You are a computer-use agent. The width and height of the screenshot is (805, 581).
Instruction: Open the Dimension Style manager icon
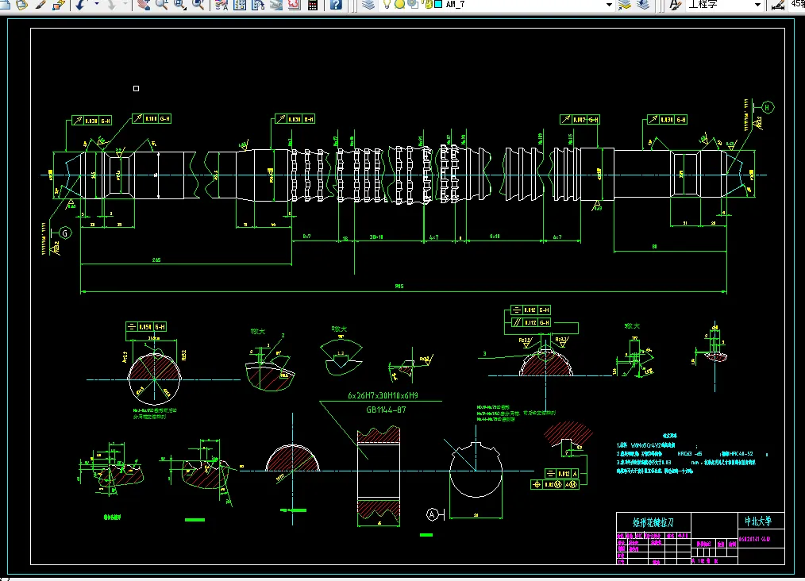778,5
